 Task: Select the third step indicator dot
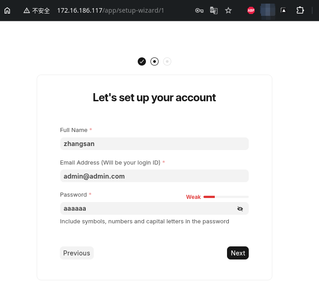(x=167, y=61)
